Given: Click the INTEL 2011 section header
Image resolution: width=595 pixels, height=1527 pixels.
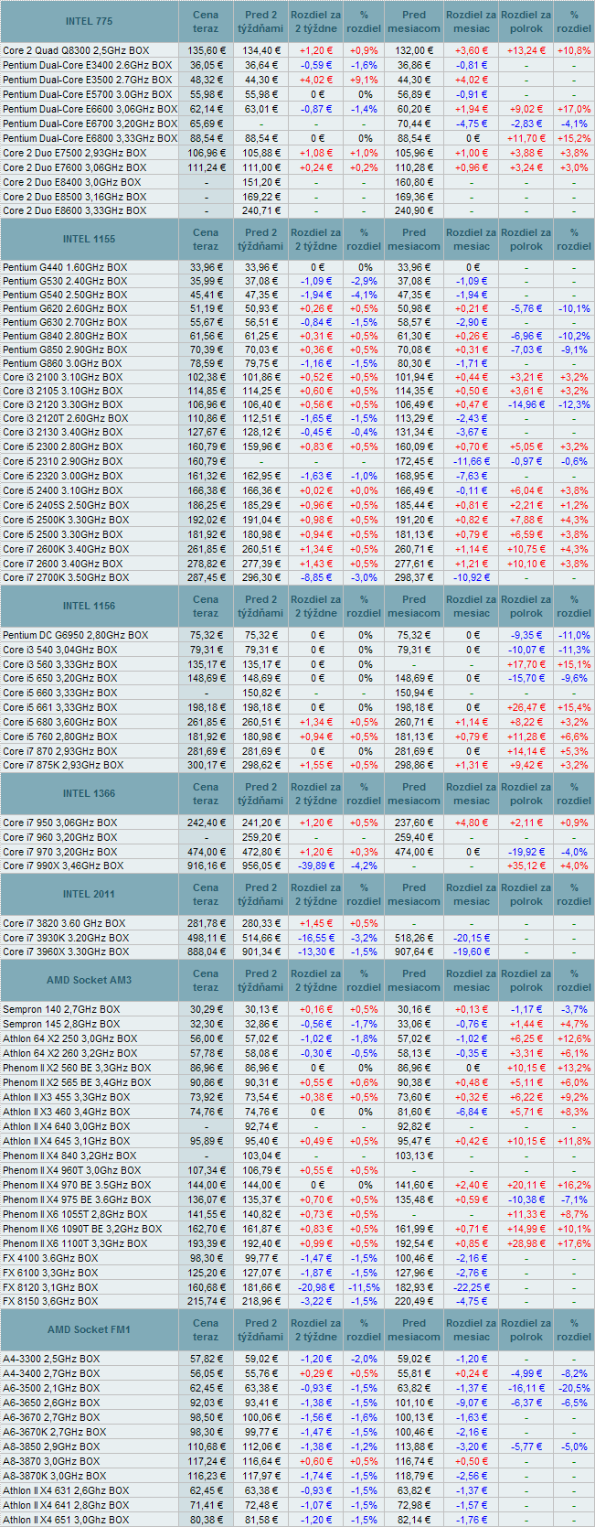Looking at the screenshot, I should tap(90, 894).
